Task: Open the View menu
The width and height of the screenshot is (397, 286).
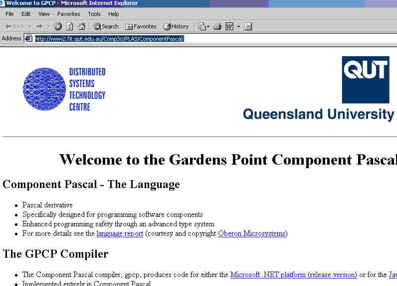Action: click(x=44, y=14)
